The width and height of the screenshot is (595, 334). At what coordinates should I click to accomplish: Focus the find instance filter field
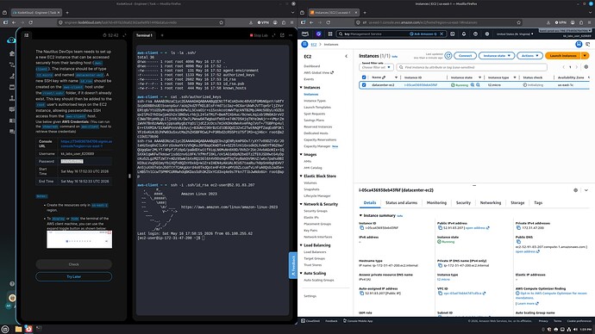(472, 67)
